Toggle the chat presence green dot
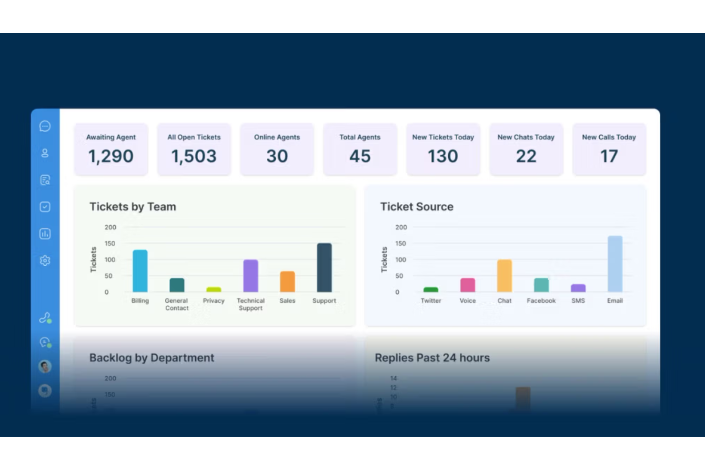This screenshot has width=705, height=470. (x=49, y=346)
